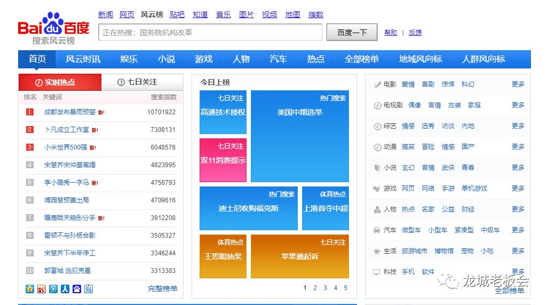Share via Baidu paw icon
547x305 pixels.
coord(77,289)
